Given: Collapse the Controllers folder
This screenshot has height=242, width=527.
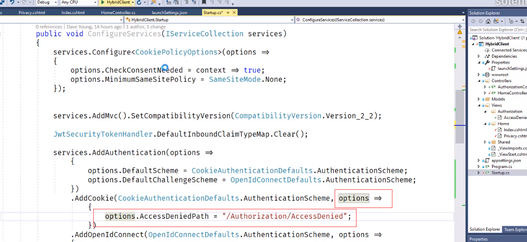Looking at the screenshot, I should pyautogui.click(x=479, y=81).
